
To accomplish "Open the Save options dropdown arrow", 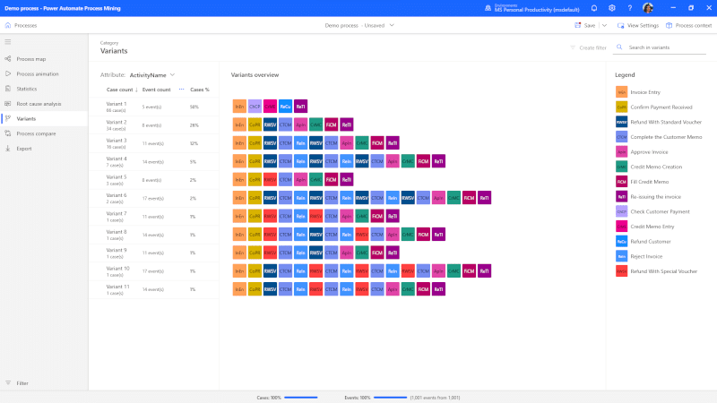I will coord(605,25).
